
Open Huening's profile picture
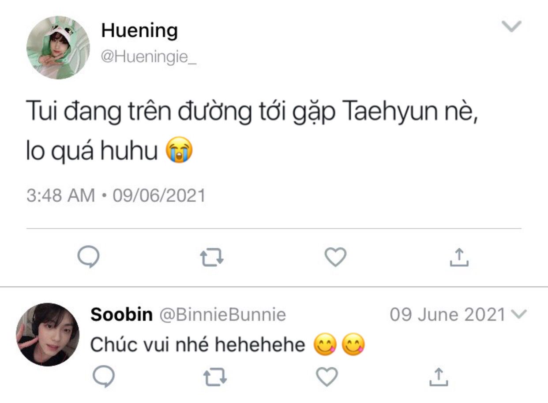(x=58, y=48)
